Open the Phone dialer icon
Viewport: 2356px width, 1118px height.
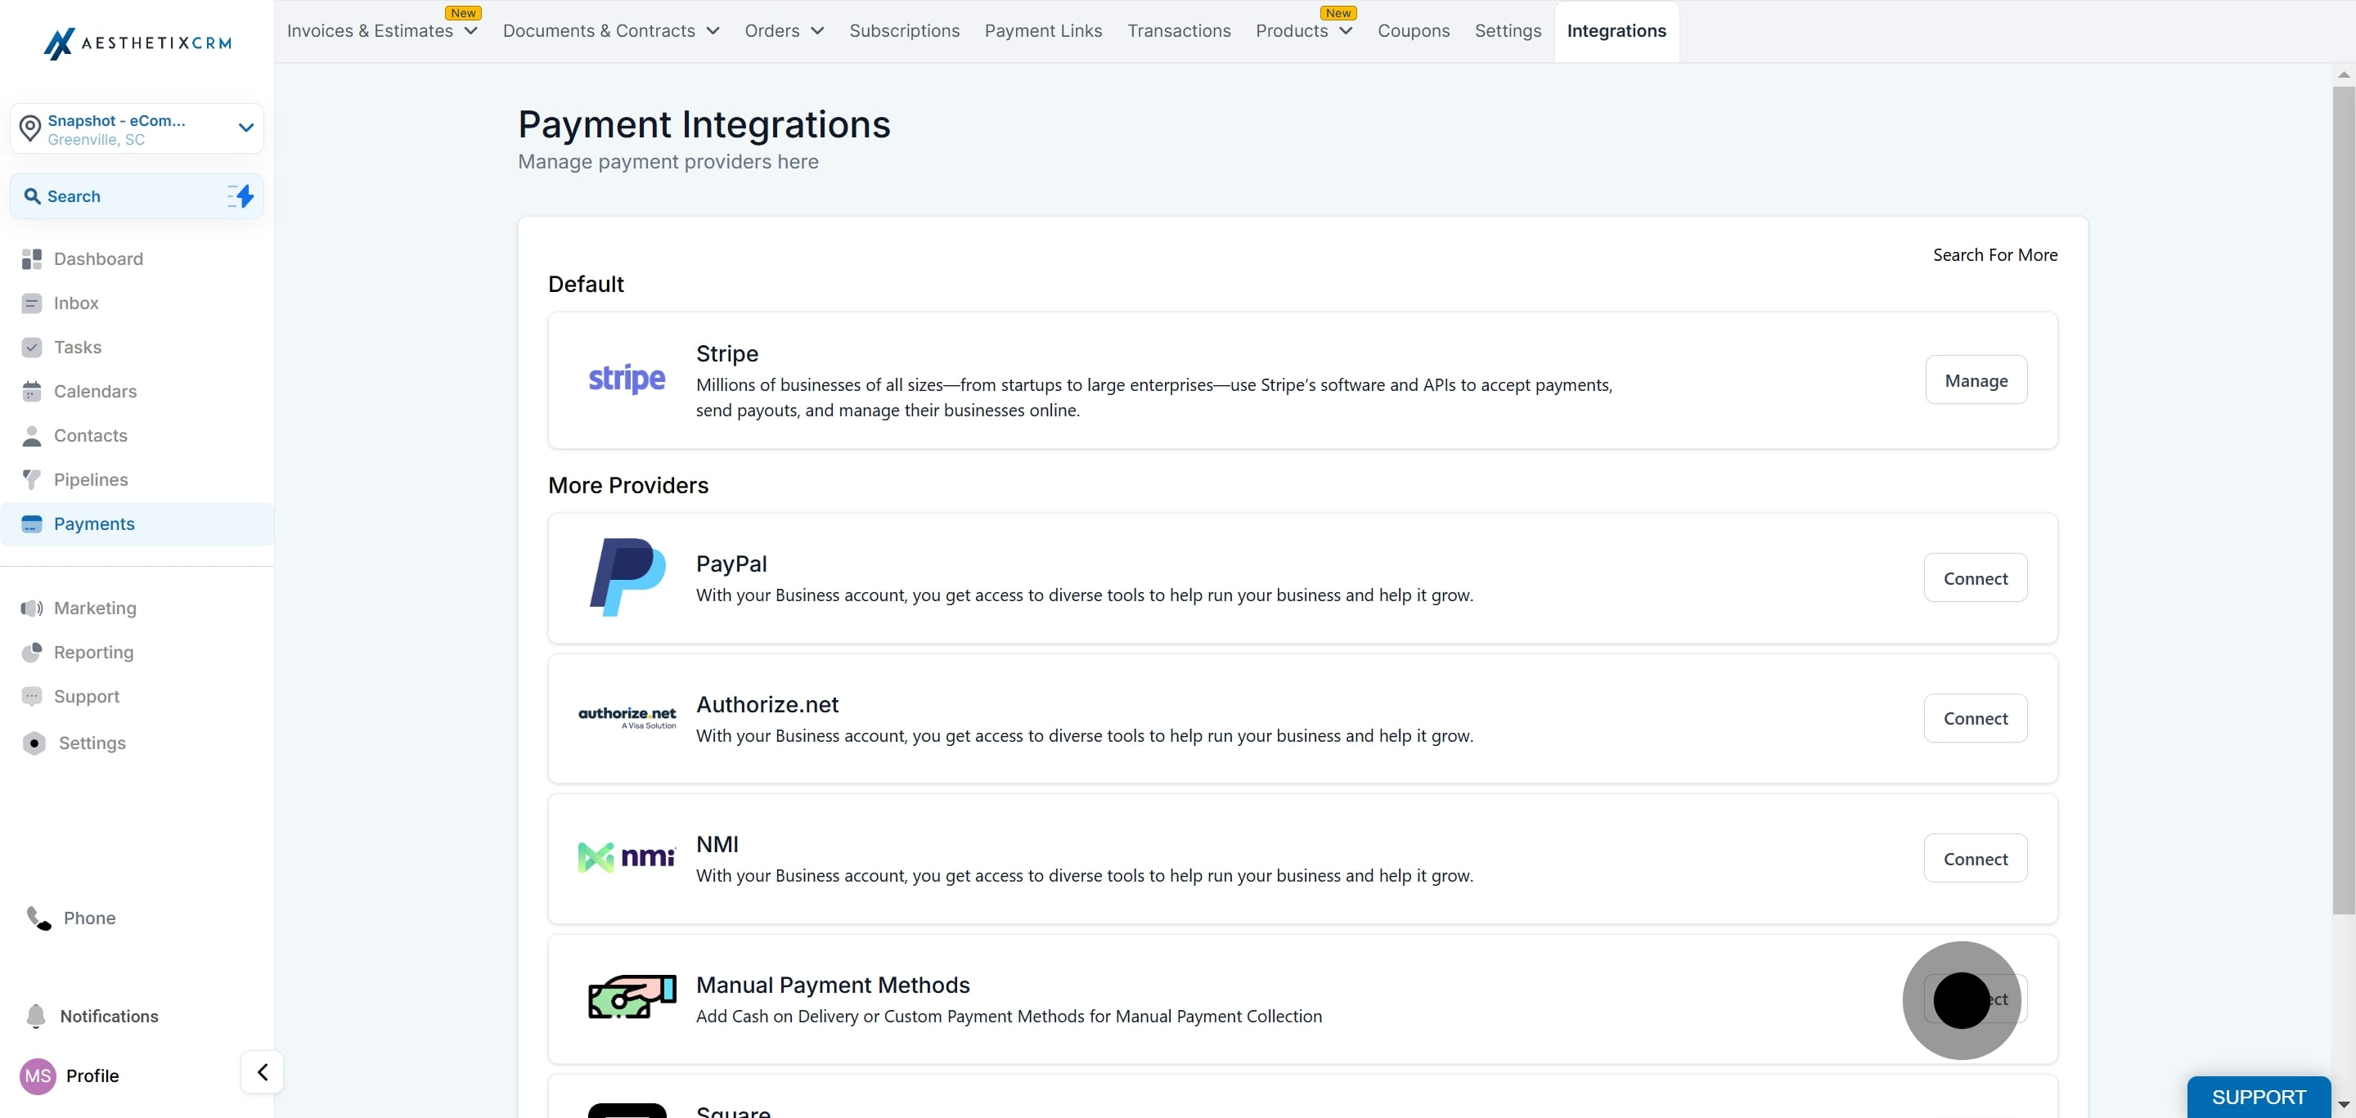point(38,918)
